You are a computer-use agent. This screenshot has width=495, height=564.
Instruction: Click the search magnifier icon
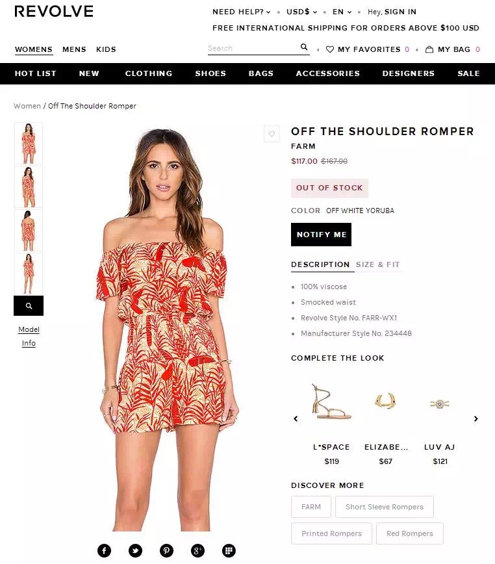click(x=304, y=47)
